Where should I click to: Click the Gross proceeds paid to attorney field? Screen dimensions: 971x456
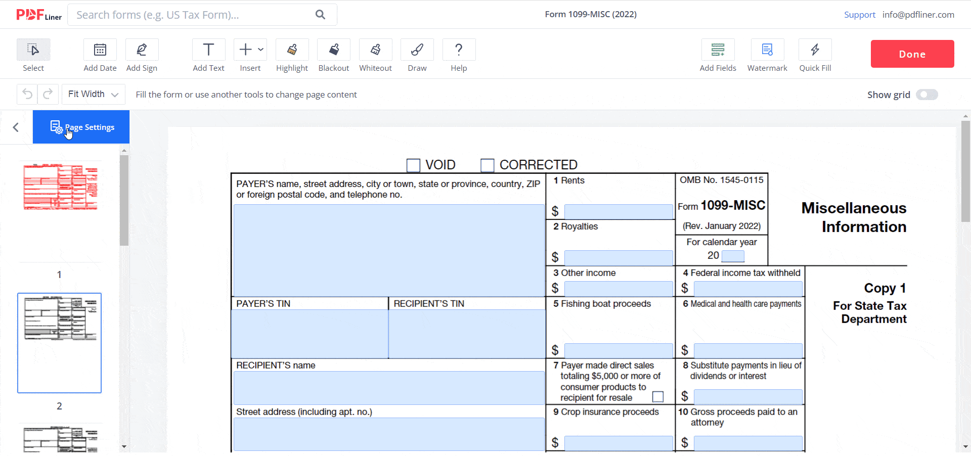[748, 443]
